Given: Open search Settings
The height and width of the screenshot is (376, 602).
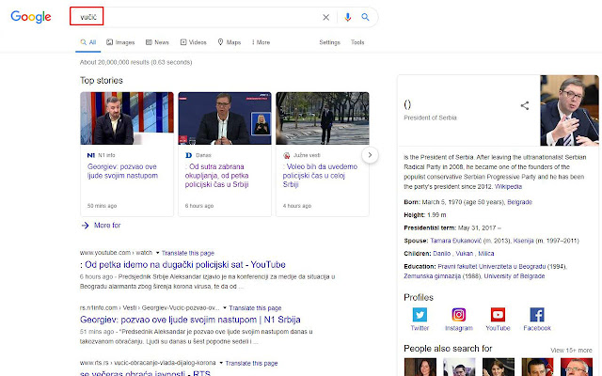Looking at the screenshot, I should point(329,42).
